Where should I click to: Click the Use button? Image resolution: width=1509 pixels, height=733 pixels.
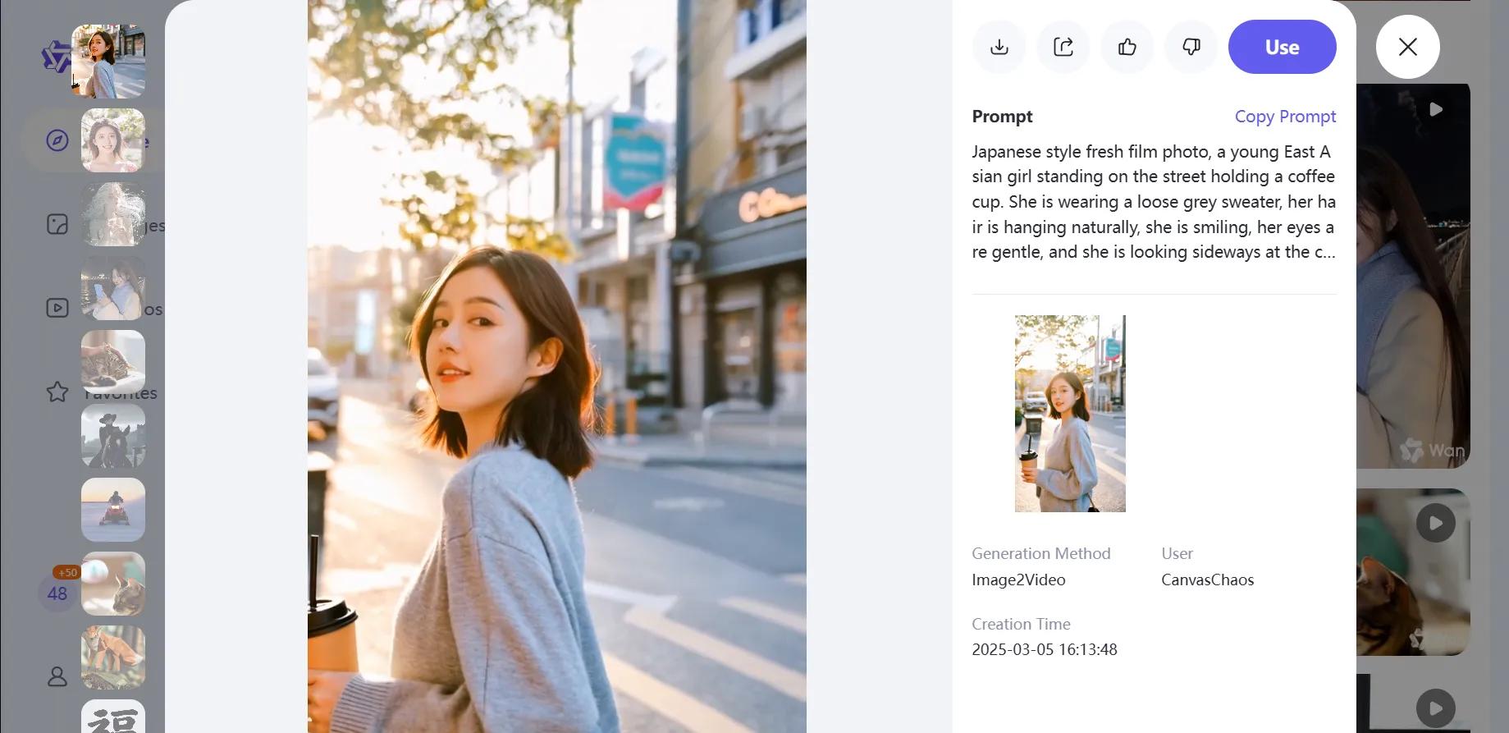pos(1282,47)
